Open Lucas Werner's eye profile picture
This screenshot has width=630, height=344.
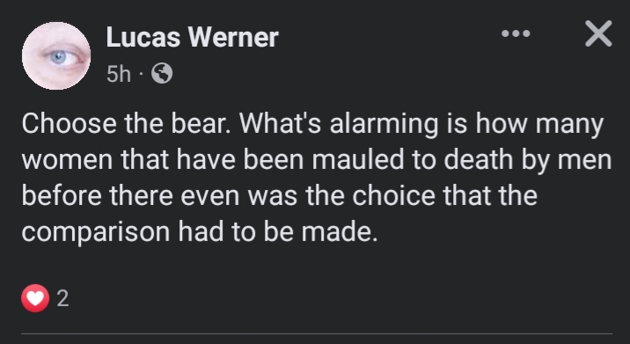coord(56,55)
